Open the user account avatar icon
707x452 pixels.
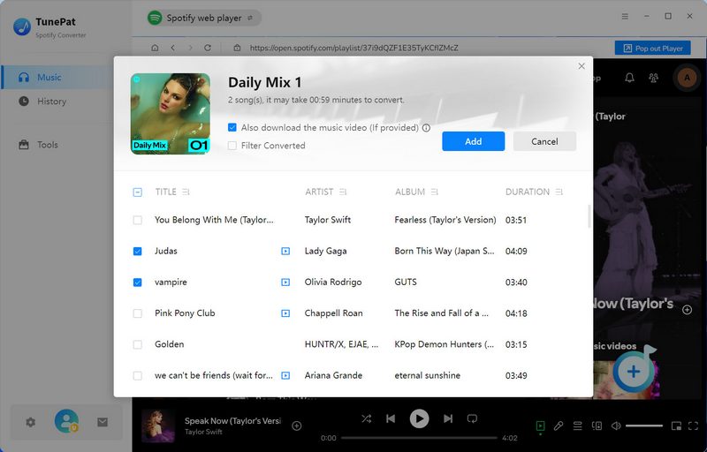pyautogui.click(x=66, y=421)
